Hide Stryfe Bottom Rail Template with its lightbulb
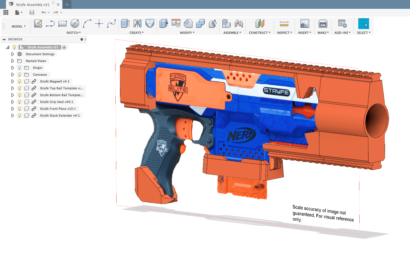Screen dimensions: 410x256 [19, 95]
